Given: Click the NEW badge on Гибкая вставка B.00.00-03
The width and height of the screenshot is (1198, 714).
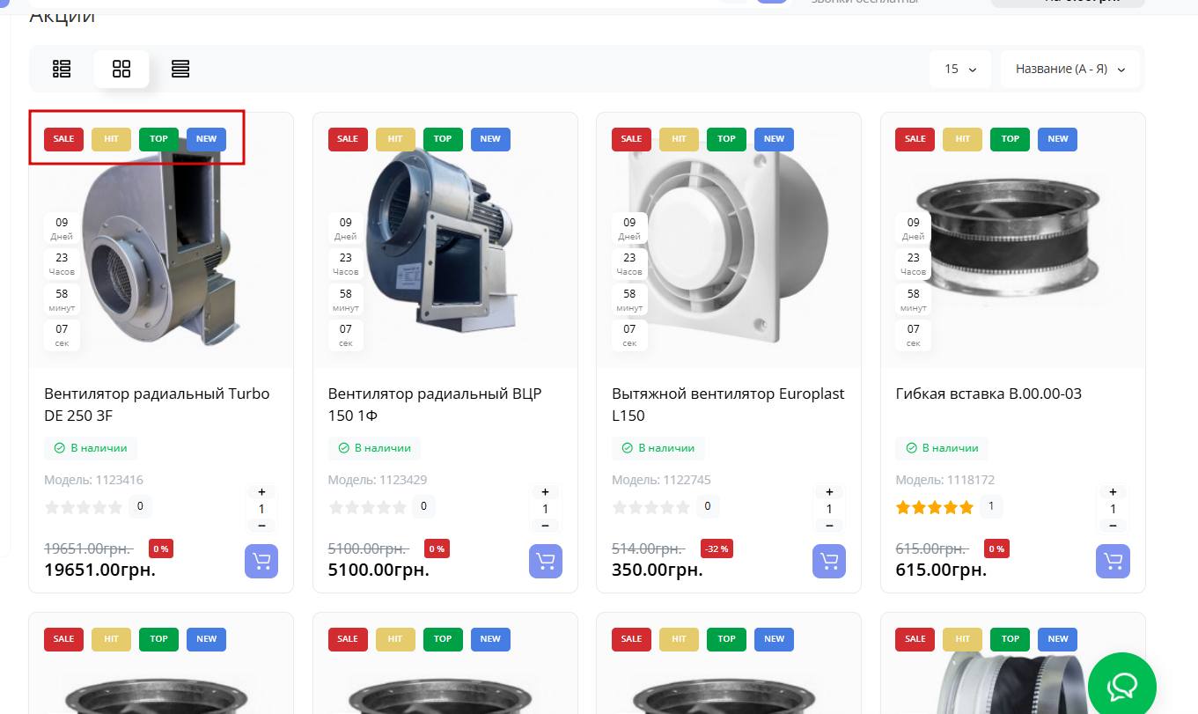Looking at the screenshot, I should [x=1058, y=139].
